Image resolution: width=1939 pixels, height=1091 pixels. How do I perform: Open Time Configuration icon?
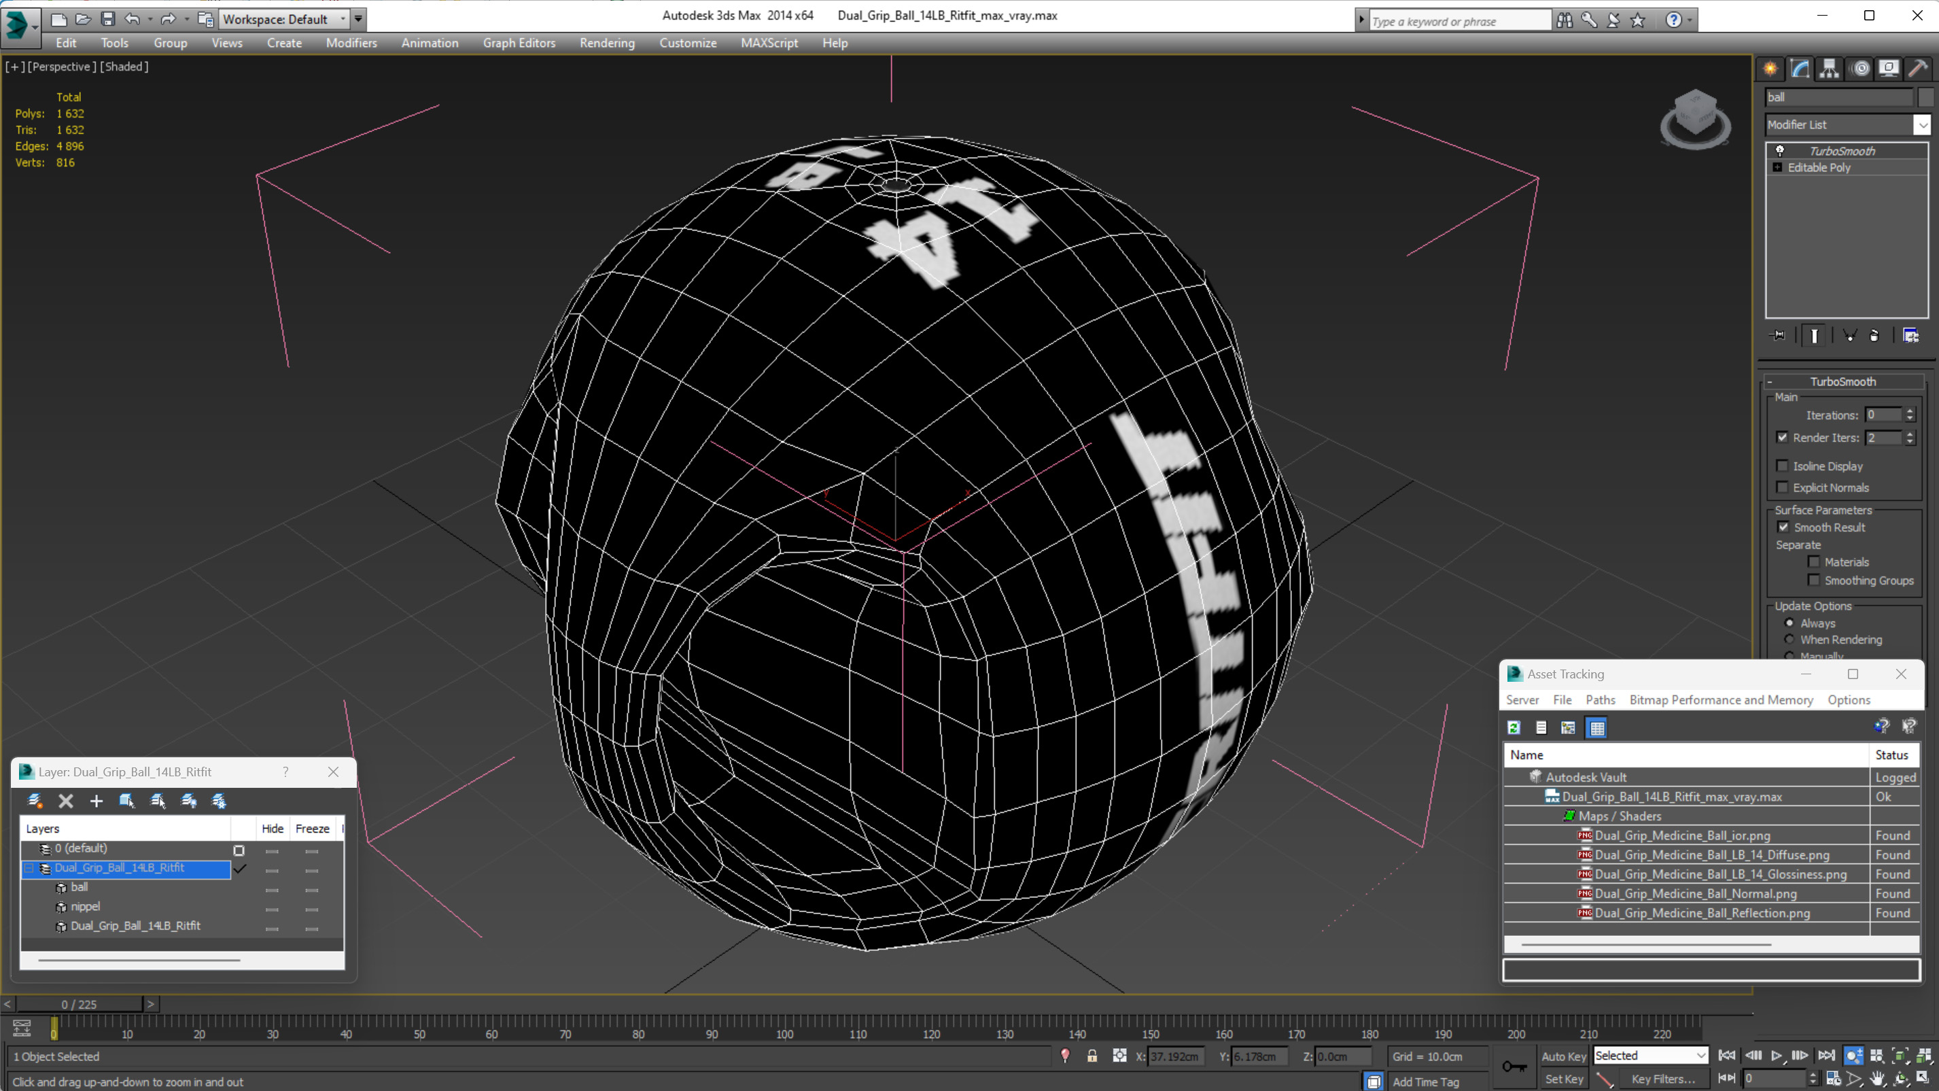click(1833, 1078)
